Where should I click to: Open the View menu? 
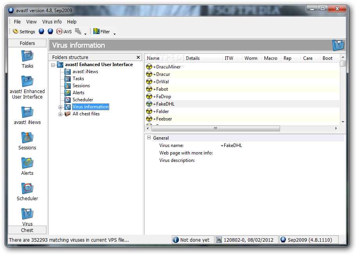(x=31, y=22)
